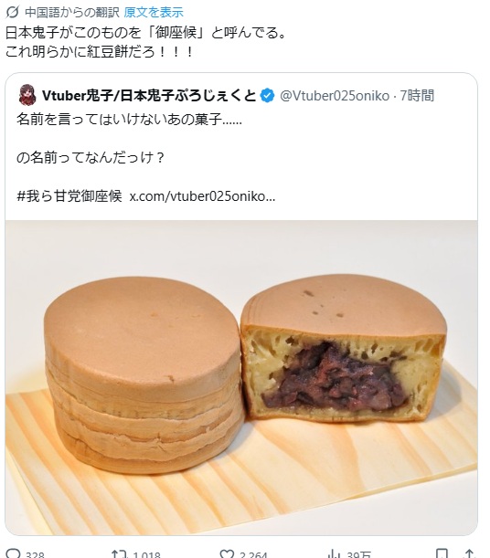Bookmark the post with the bookmark icon

point(442,553)
